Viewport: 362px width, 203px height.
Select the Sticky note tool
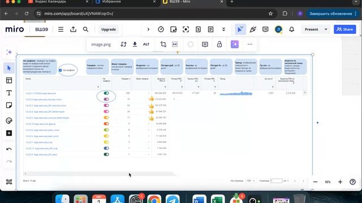point(9,105)
